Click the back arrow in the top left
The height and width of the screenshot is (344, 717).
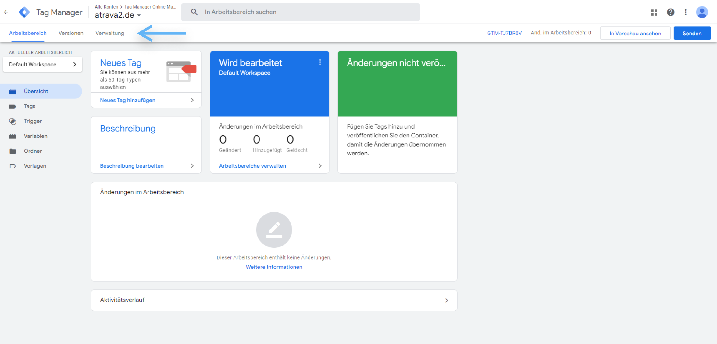click(6, 12)
